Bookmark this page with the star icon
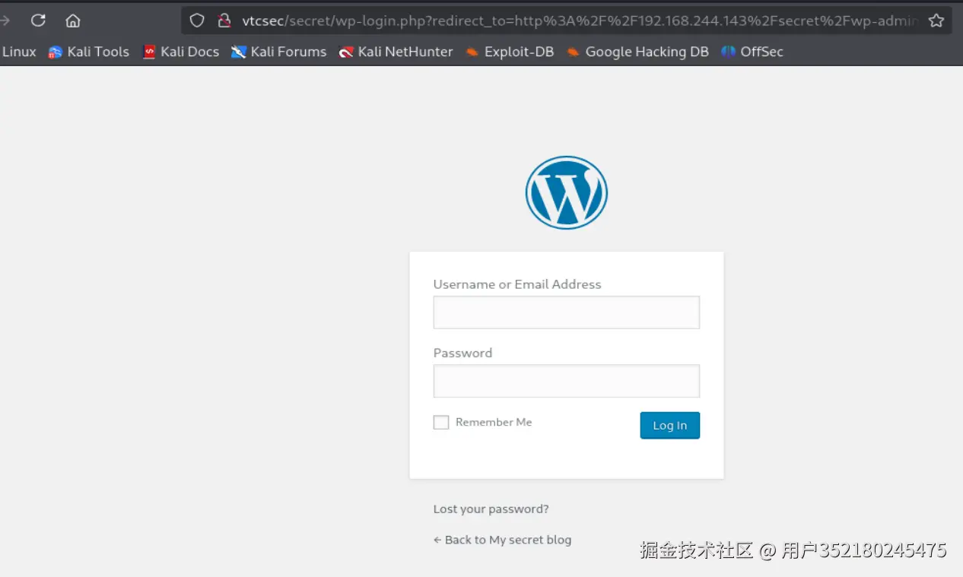Image resolution: width=963 pixels, height=577 pixels. point(936,21)
